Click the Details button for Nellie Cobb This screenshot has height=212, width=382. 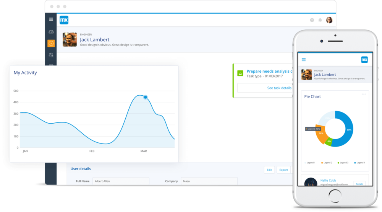(x=359, y=184)
